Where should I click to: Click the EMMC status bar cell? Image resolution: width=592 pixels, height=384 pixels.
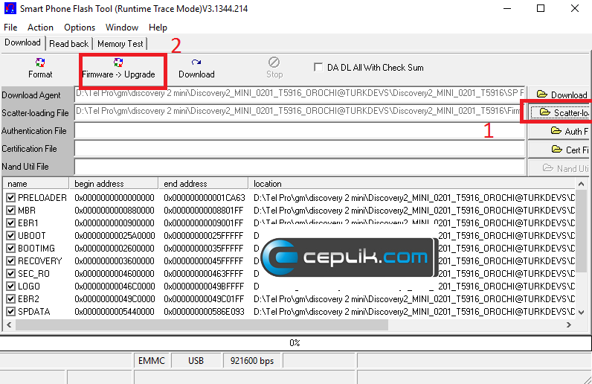pos(152,361)
